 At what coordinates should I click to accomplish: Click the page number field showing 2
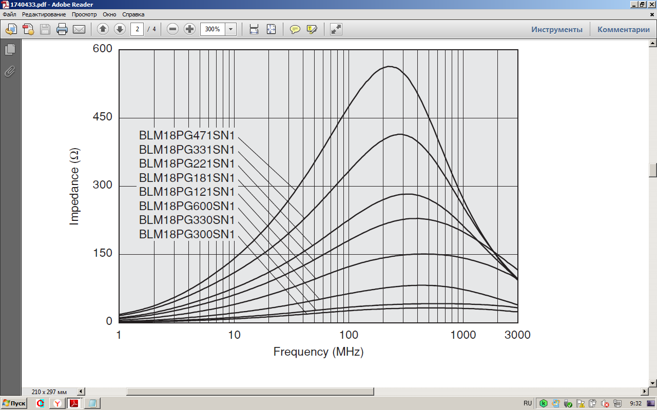(137, 29)
